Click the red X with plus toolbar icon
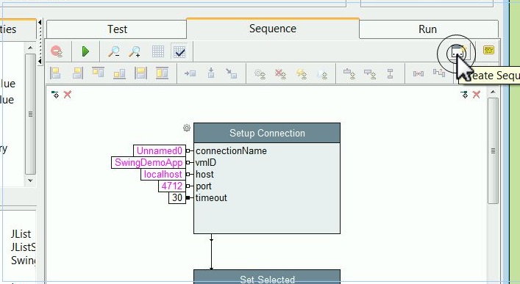This screenshot has height=284, width=520. [280, 73]
